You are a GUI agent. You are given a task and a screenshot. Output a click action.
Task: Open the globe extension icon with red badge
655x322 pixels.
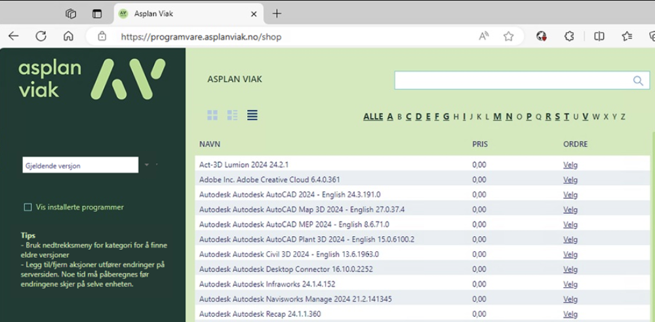click(542, 36)
